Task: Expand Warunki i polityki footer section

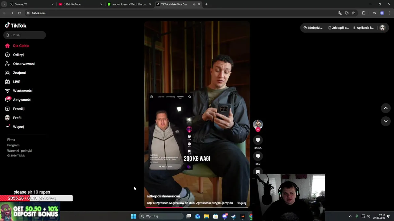Action: point(19,151)
